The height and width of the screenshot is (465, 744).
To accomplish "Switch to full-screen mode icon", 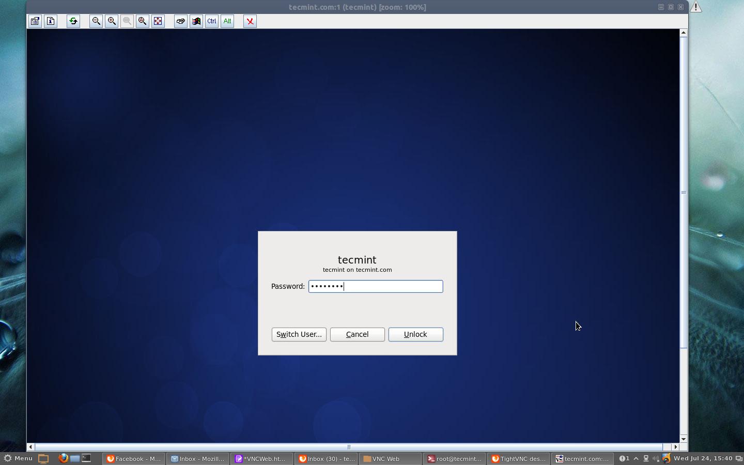I will 158,21.
